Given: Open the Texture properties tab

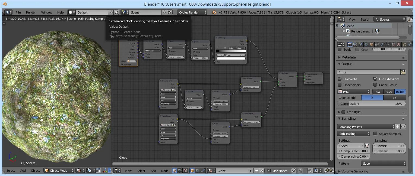Looking at the screenshot, I should click(399, 44).
